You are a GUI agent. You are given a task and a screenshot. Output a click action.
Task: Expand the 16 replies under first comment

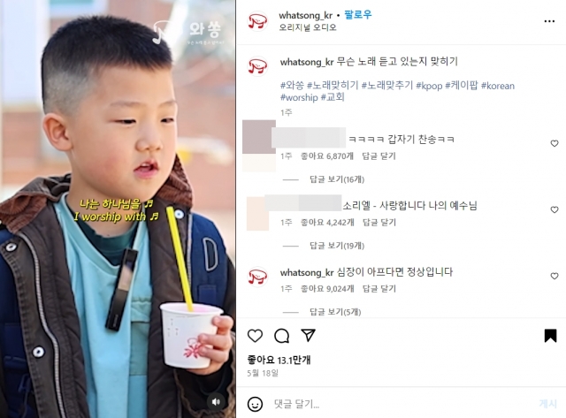337,179
